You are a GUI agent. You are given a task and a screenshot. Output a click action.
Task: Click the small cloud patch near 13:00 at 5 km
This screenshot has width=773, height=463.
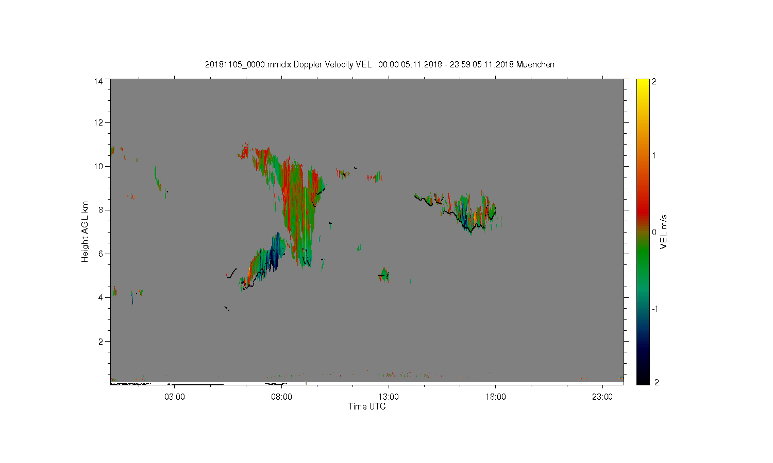(383, 275)
